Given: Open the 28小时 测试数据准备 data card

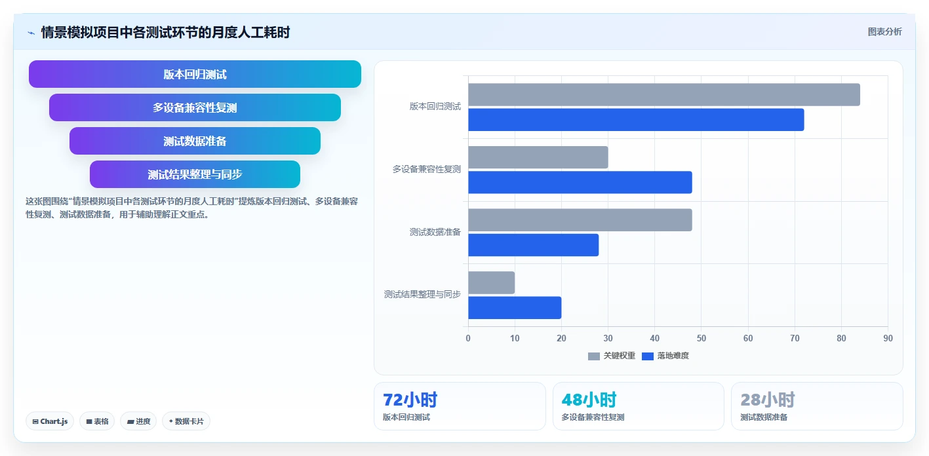Looking at the screenshot, I should 817,406.
